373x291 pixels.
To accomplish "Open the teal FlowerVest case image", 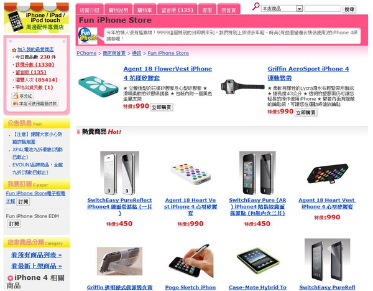I will pos(98,87).
